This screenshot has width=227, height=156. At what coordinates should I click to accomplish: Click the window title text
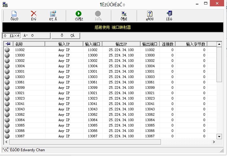click(113, 5)
